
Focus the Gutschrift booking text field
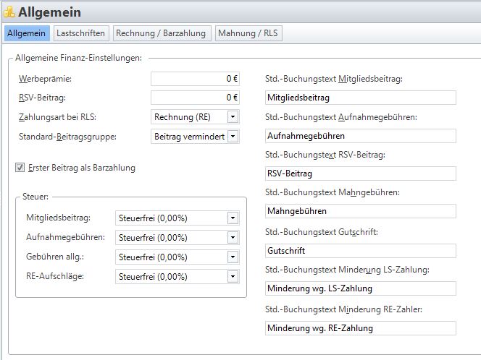click(360, 250)
